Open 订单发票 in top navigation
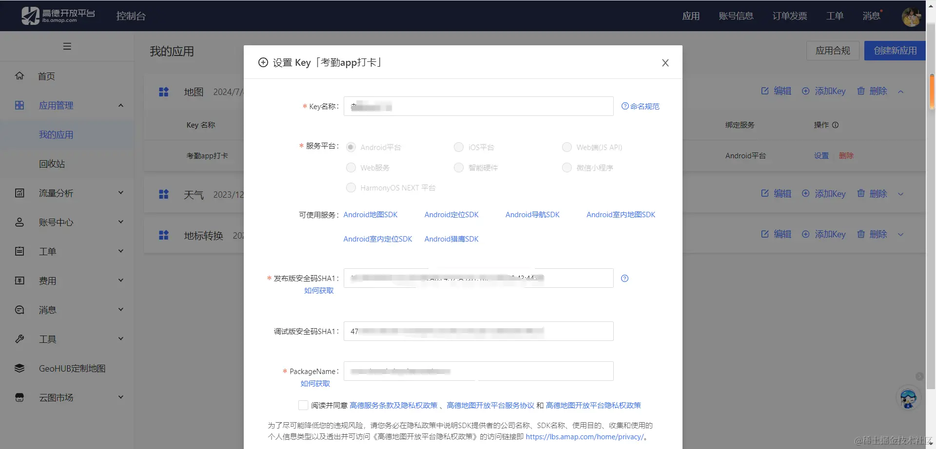The width and height of the screenshot is (936, 449). pyautogui.click(x=789, y=16)
